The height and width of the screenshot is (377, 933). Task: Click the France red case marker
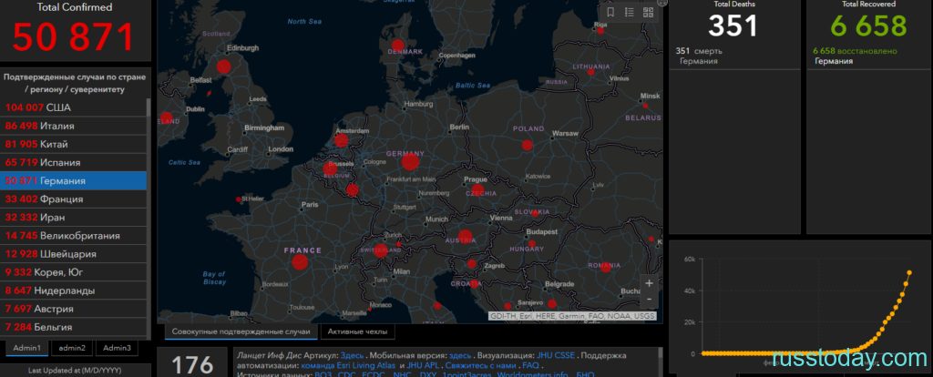pos(301,261)
